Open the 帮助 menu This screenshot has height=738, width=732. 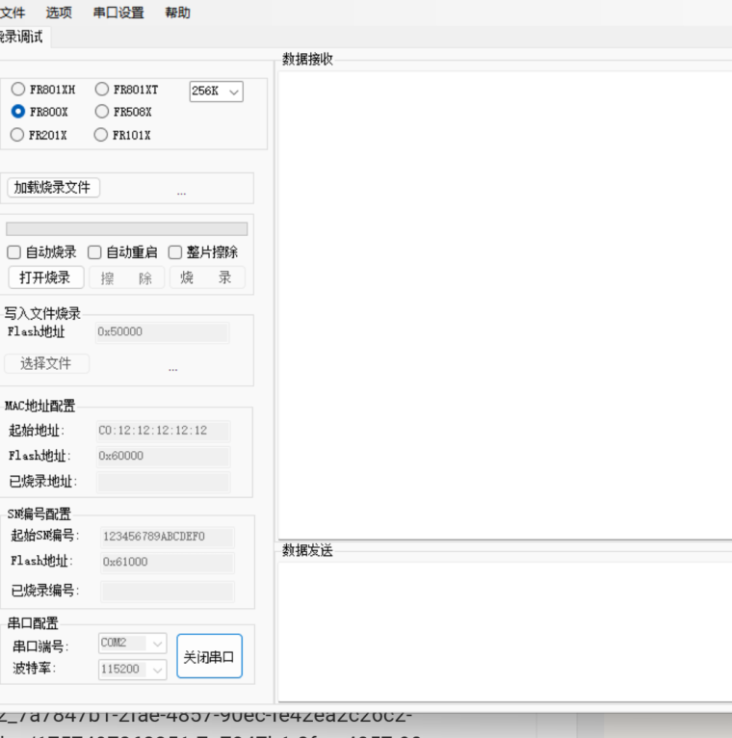177,13
